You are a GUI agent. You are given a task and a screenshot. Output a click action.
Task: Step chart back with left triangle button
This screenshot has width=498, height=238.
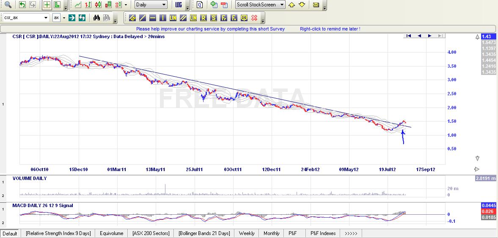click(419, 36)
